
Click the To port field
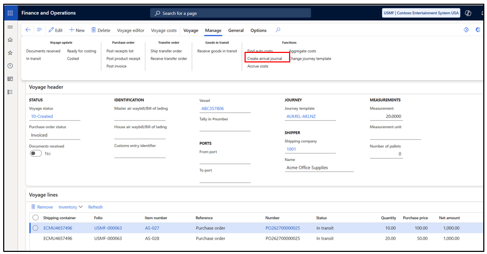tap(225, 178)
